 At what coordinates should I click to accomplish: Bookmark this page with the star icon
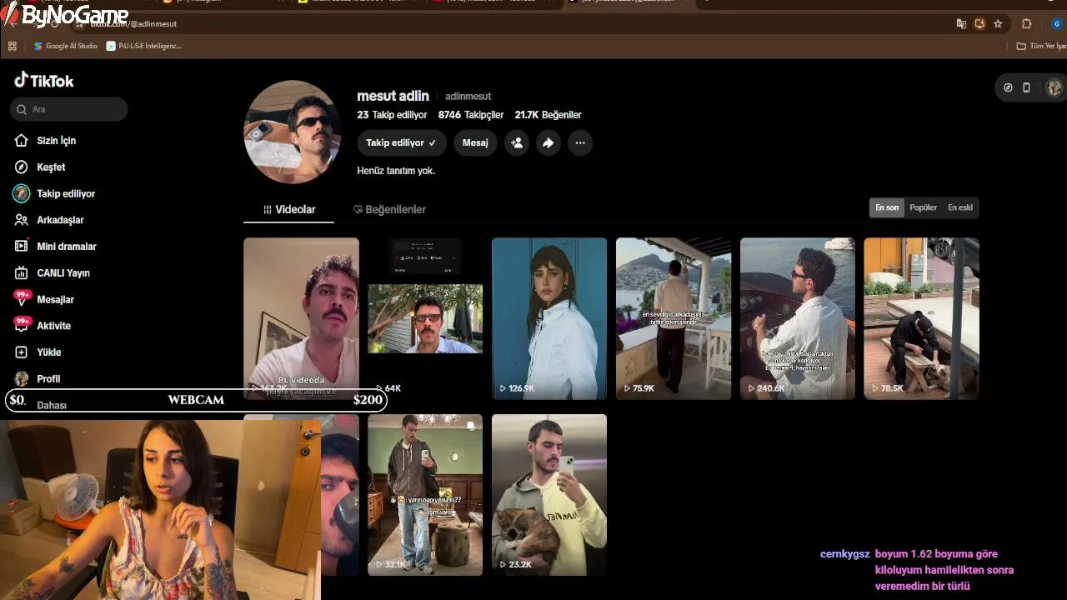tap(998, 24)
